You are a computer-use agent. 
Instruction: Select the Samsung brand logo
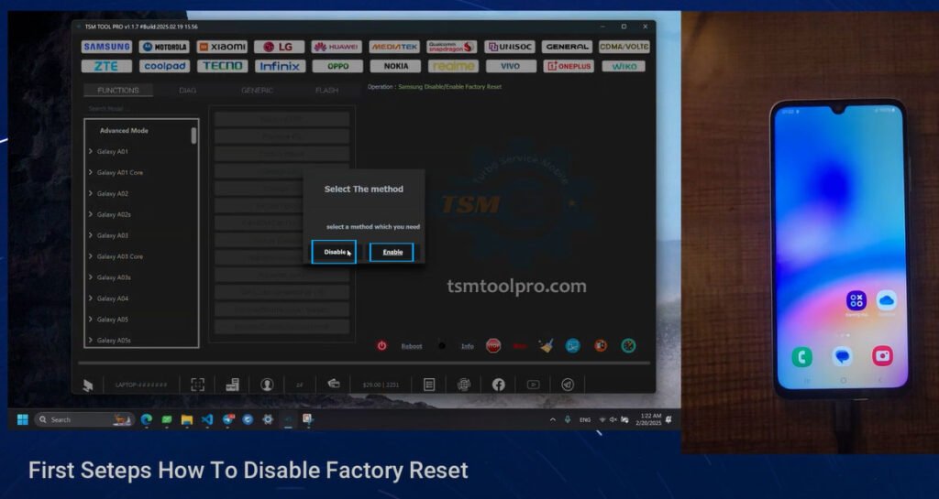[106, 47]
